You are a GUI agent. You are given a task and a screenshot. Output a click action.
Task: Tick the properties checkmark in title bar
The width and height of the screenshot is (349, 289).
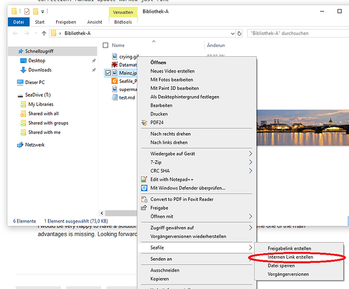click(x=26, y=11)
